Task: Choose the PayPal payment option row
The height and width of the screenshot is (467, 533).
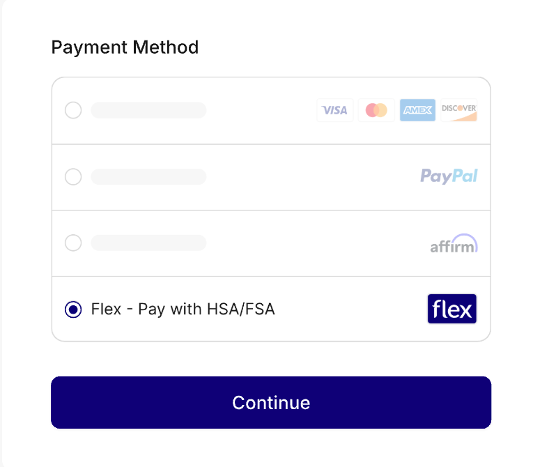Action: tap(293, 177)
